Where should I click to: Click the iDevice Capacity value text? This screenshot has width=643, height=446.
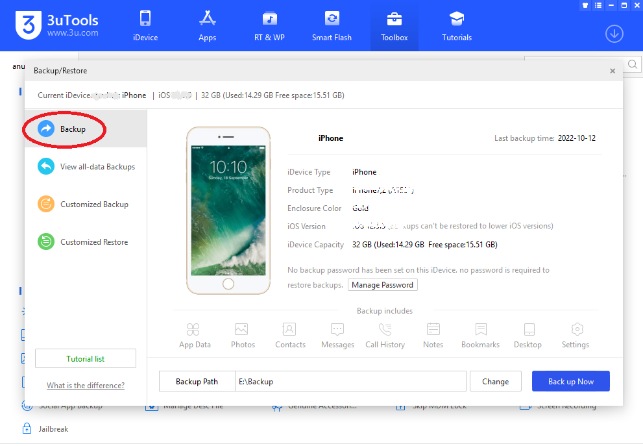tap(425, 245)
